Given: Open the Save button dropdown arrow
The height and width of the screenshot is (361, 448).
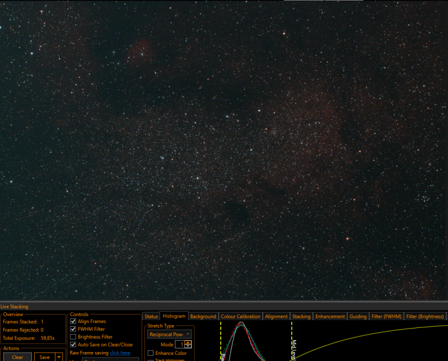Looking at the screenshot, I should point(59,357).
